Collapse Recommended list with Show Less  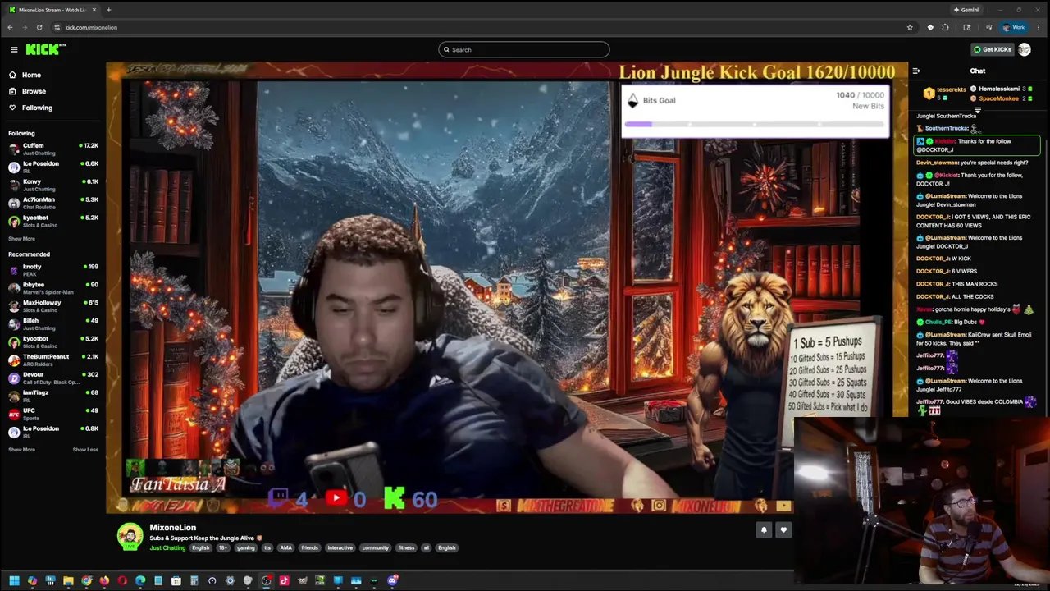[85, 450]
